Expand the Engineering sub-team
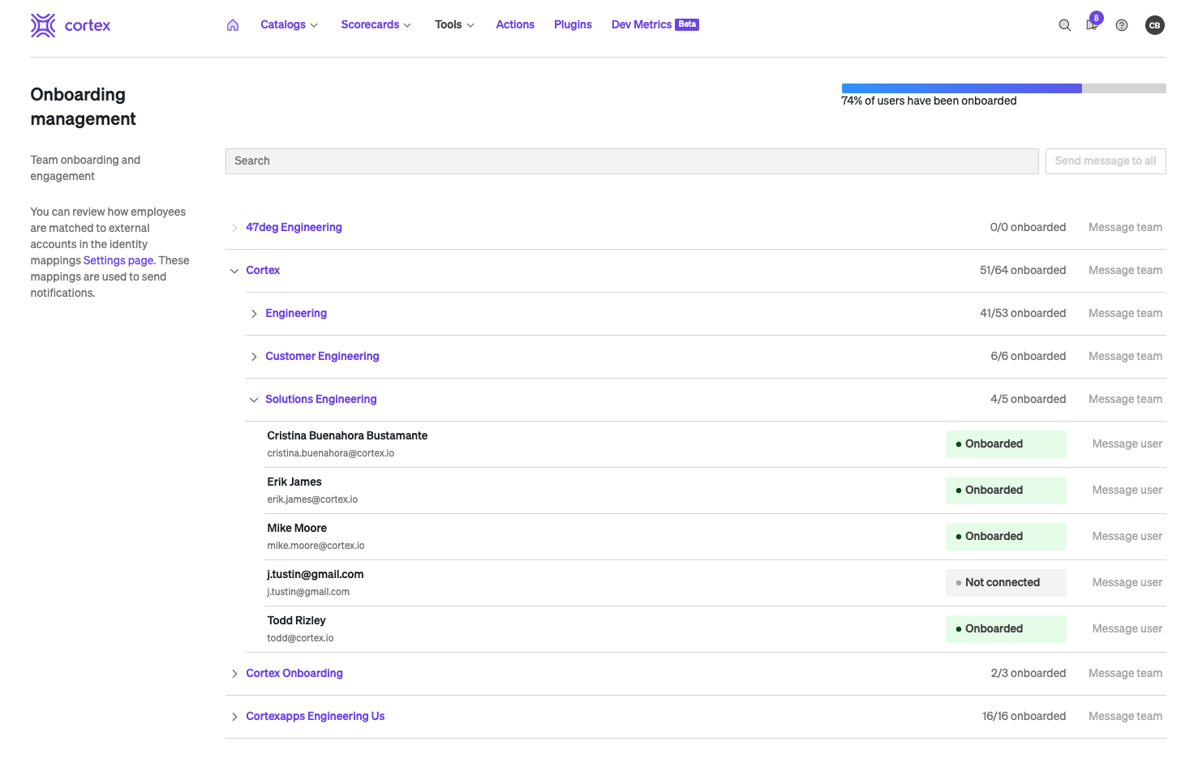This screenshot has height=780, width=1198. pos(254,314)
